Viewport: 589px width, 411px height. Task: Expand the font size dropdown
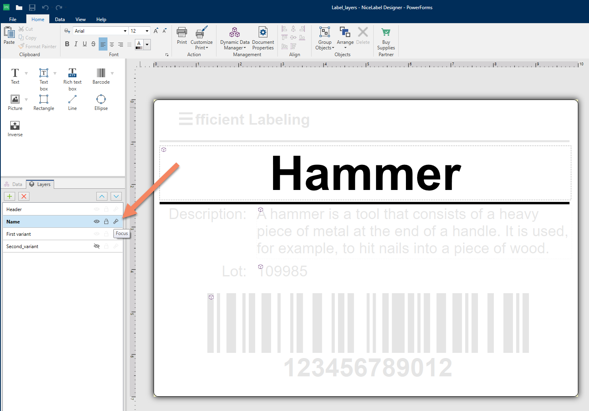pos(147,31)
